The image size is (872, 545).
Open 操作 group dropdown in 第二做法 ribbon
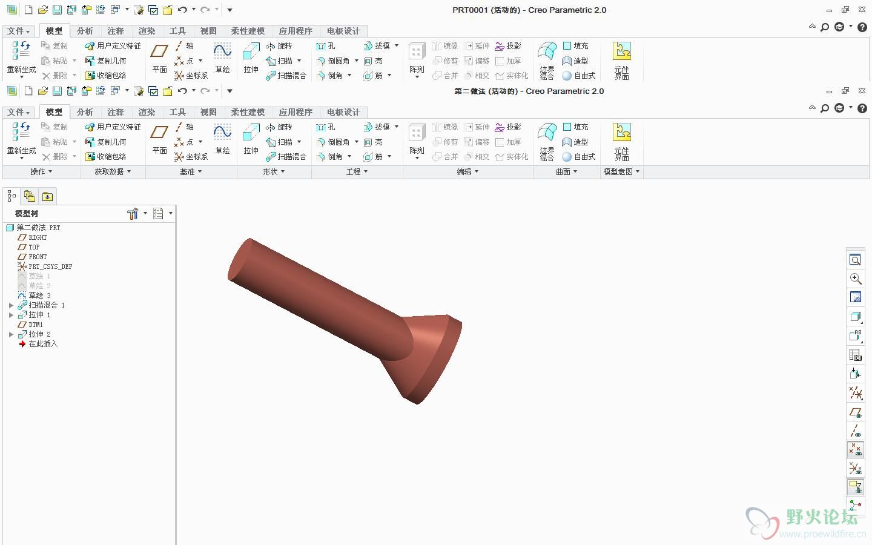coord(41,172)
